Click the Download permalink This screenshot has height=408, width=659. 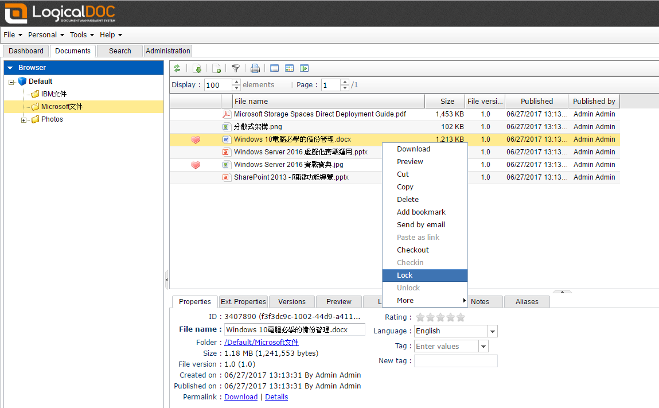241,397
